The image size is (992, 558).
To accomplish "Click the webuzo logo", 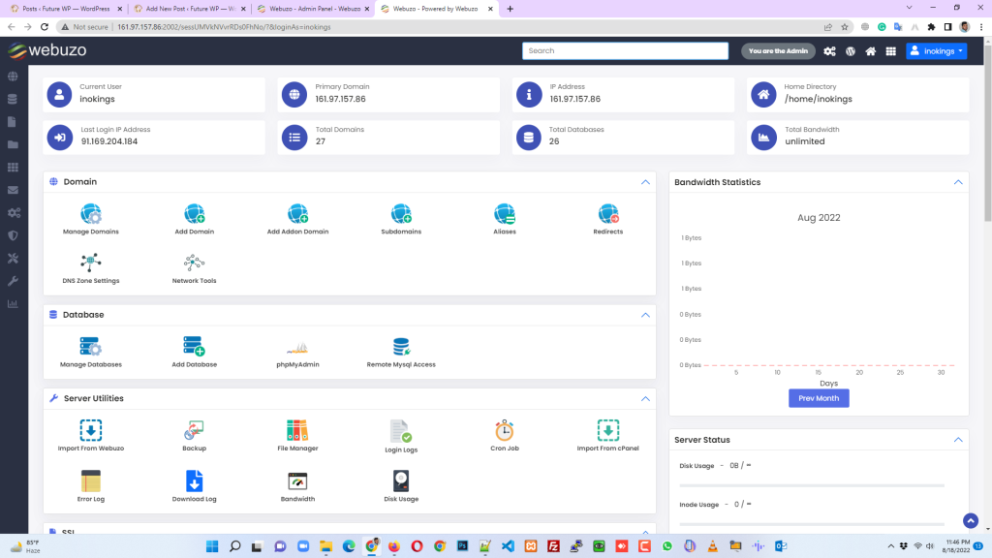I will 47,50.
